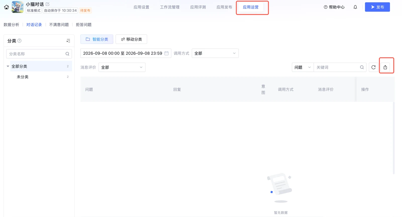
Task: Edit the app name 小猫对话 pencil icon
Action: coord(47,4)
